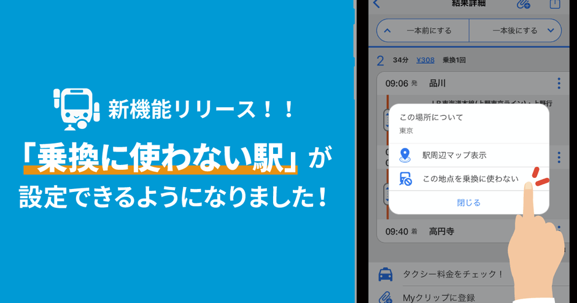577x303 pixels.
Task: Tap the Myクリップ paperclip icon
Action: [x=385, y=297]
